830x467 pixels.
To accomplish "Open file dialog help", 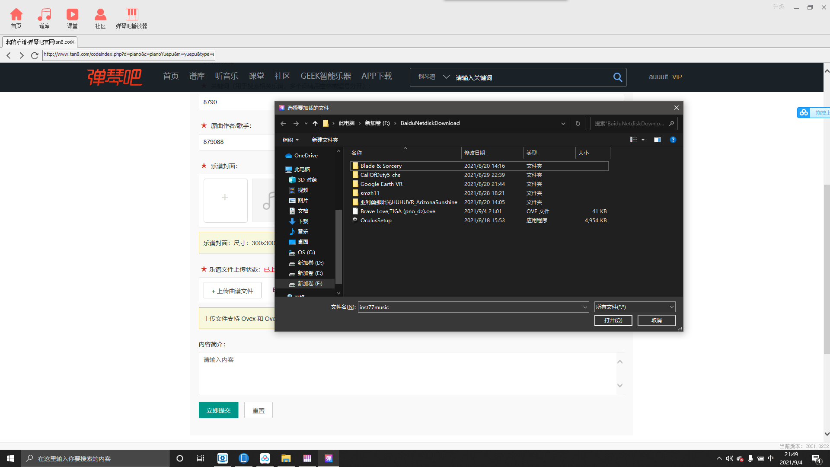I will [x=673, y=140].
